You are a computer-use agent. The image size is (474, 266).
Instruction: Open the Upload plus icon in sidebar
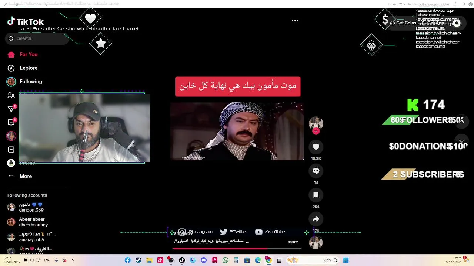pyautogui.click(x=11, y=150)
